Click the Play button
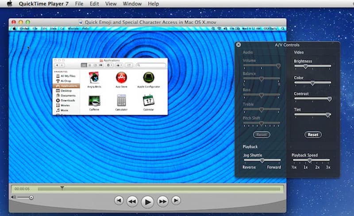This screenshot has height=216, width=354. (x=148, y=202)
